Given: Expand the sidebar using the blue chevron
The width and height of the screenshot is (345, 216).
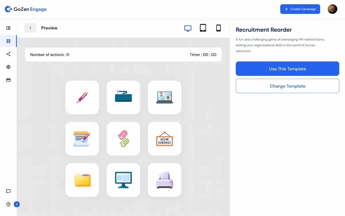Looking at the screenshot, I should click(x=17, y=204).
